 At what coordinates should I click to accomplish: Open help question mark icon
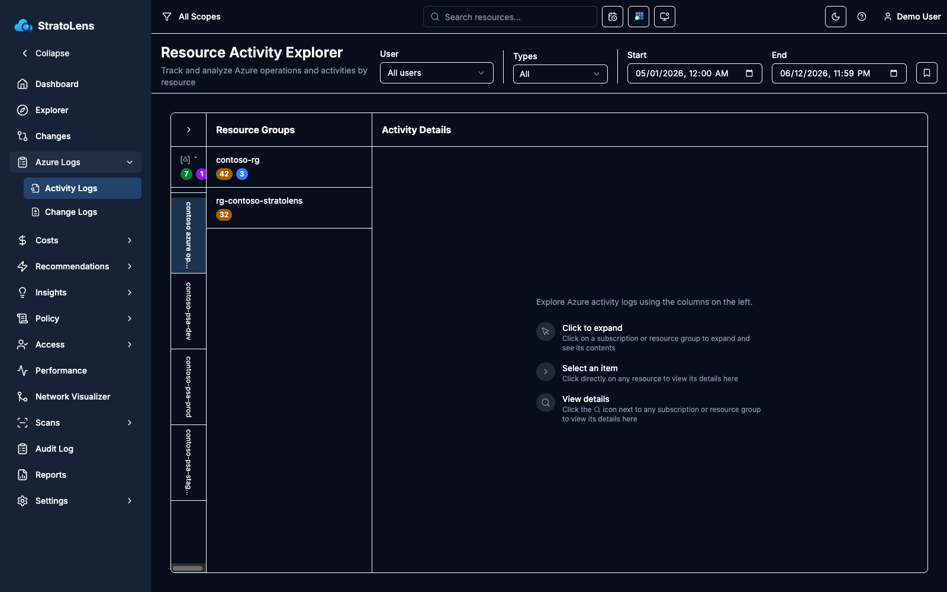click(x=862, y=17)
